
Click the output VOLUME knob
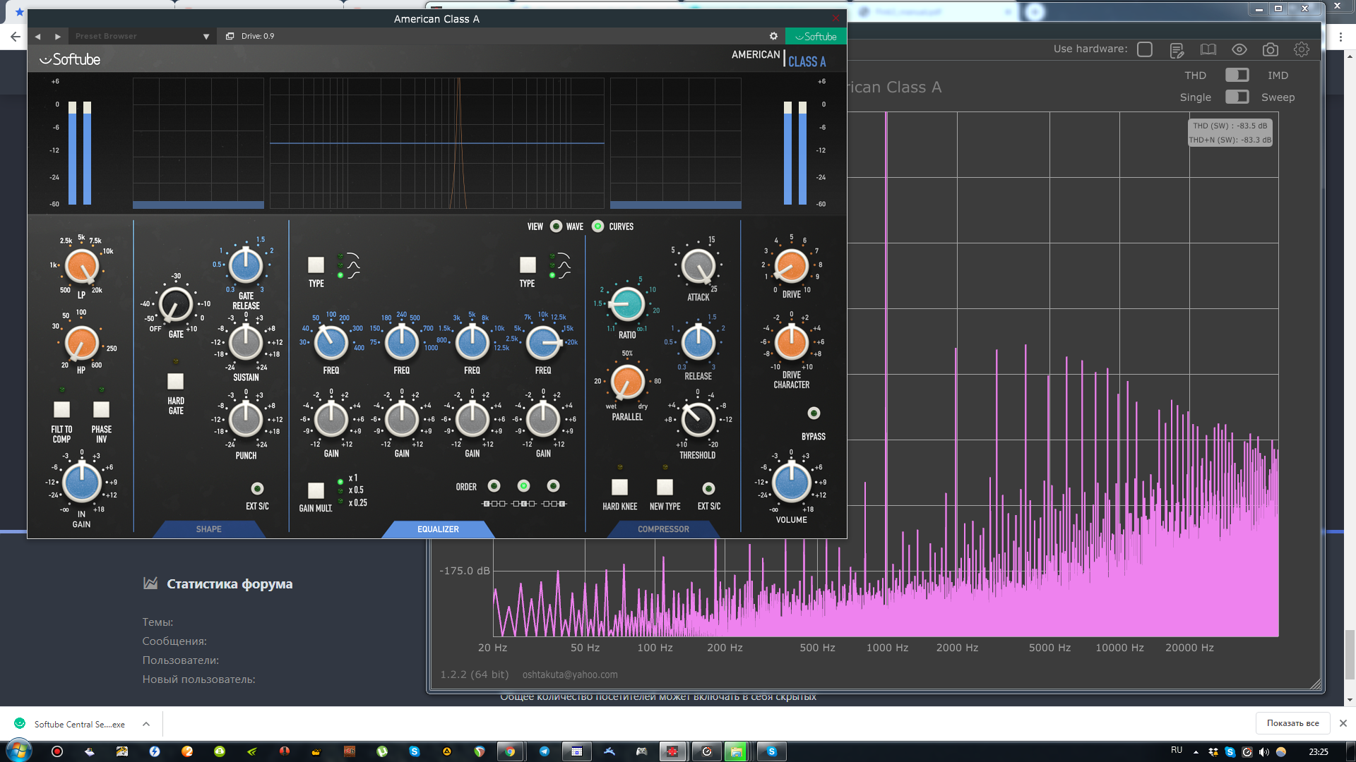[x=791, y=483]
